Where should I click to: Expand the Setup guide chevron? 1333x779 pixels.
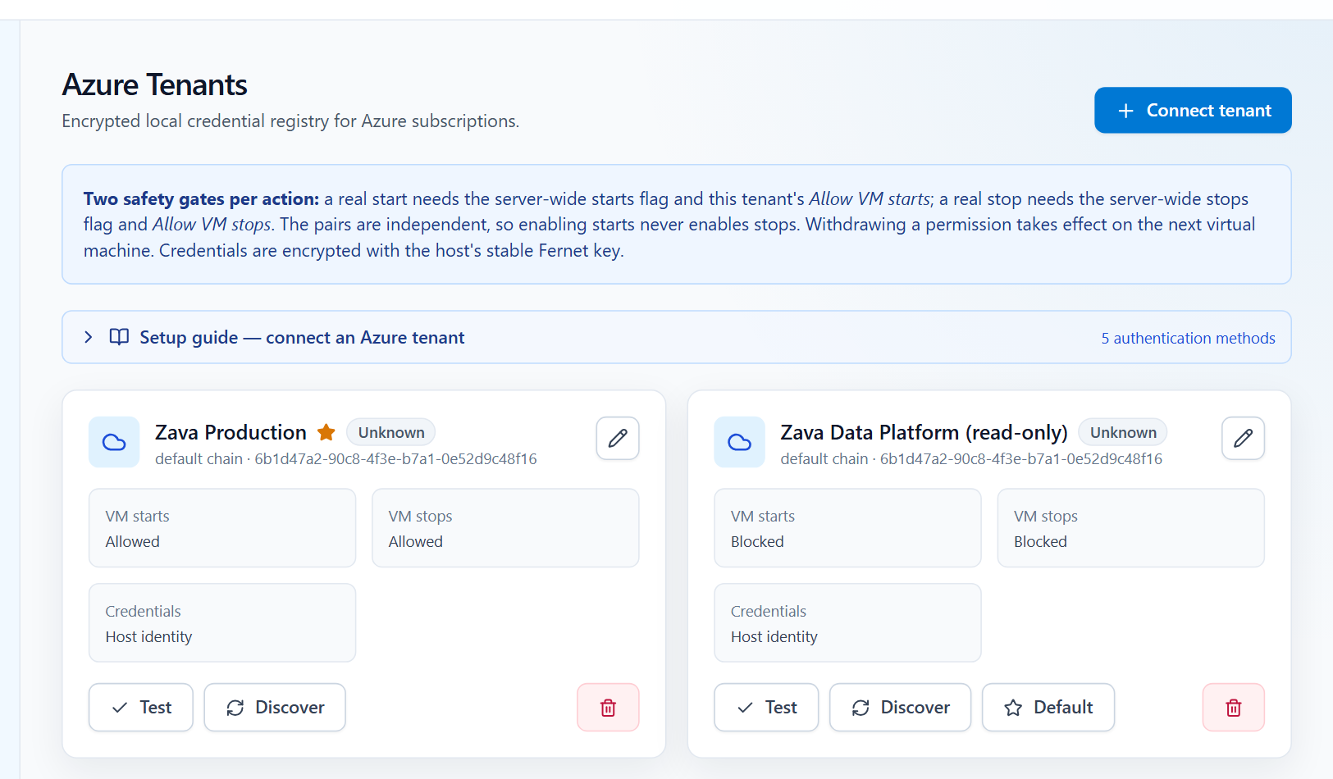(89, 337)
